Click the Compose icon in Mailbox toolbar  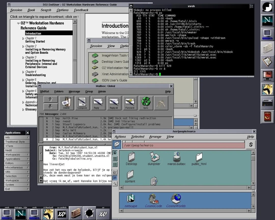pyautogui.click(x=82, y=103)
